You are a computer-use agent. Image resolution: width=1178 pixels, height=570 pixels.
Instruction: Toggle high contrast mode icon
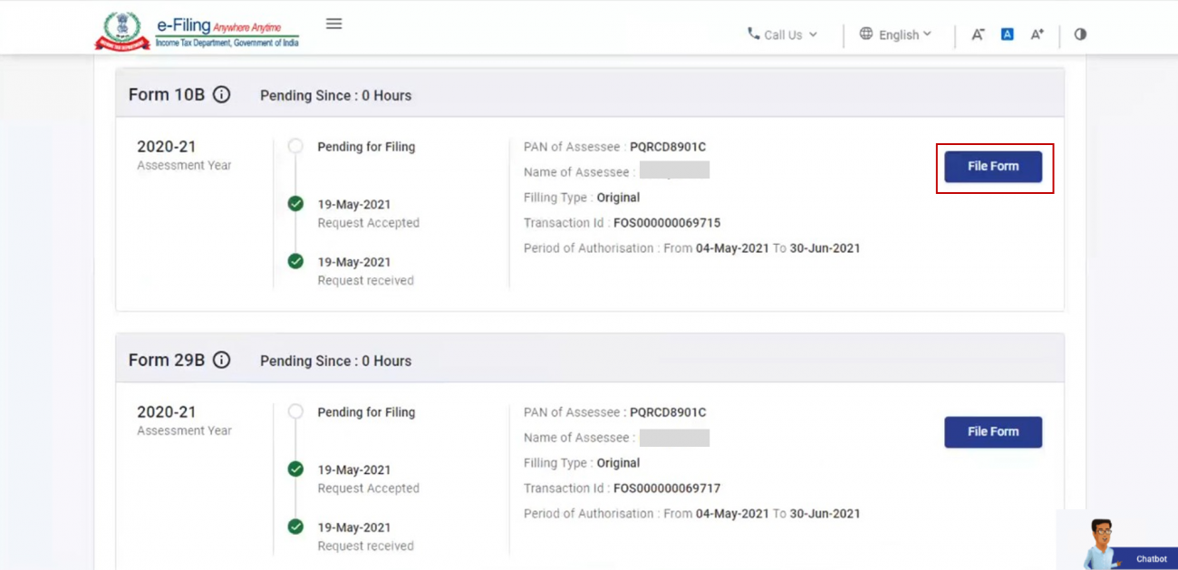(x=1080, y=34)
